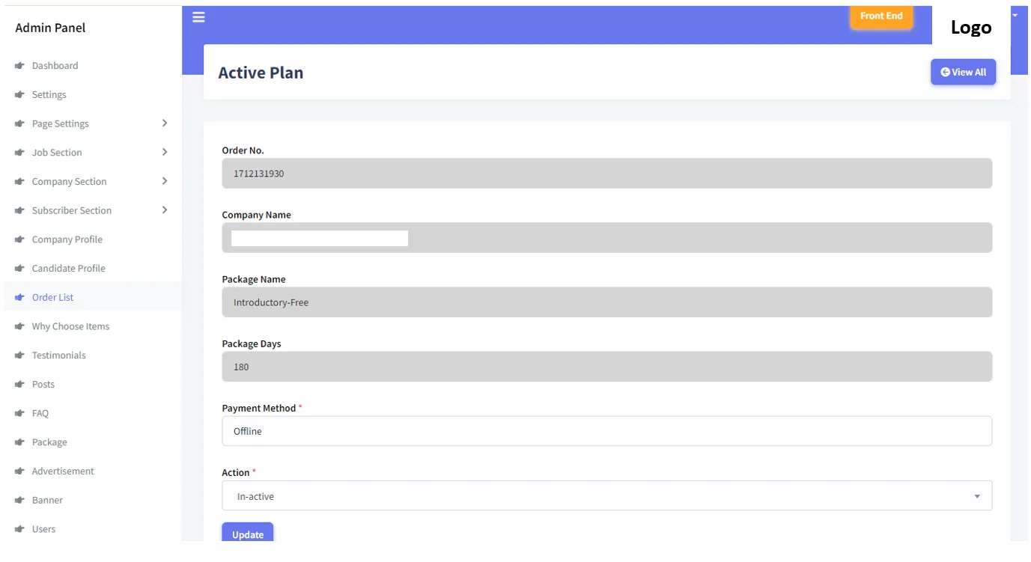Click the hand icon next to Testimonials
Image resolution: width=1031 pixels, height=562 pixels.
click(19, 355)
